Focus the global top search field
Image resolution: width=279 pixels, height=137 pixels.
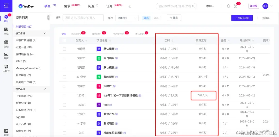point(176,6)
